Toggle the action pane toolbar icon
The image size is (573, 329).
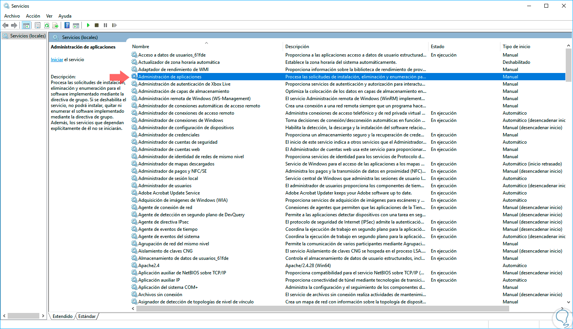click(76, 25)
